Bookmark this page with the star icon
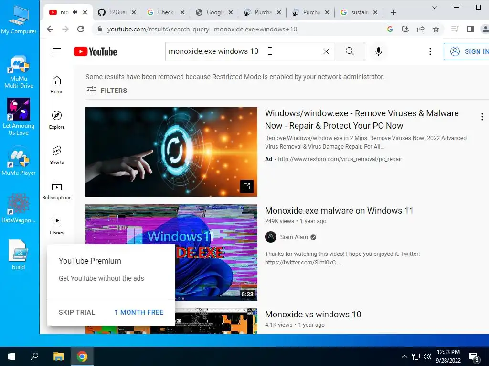489x366 pixels. tap(436, 29)
